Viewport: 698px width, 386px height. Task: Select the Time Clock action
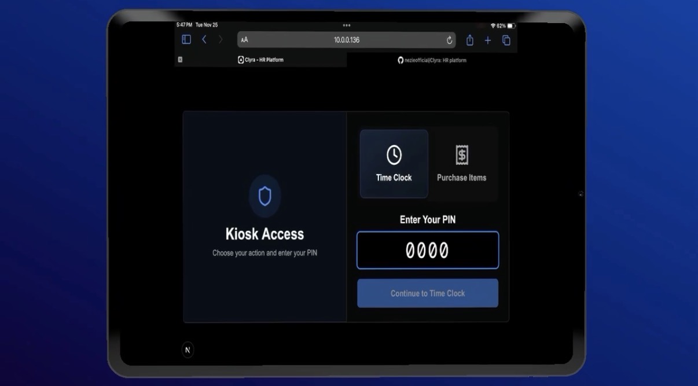click(394, 164)
